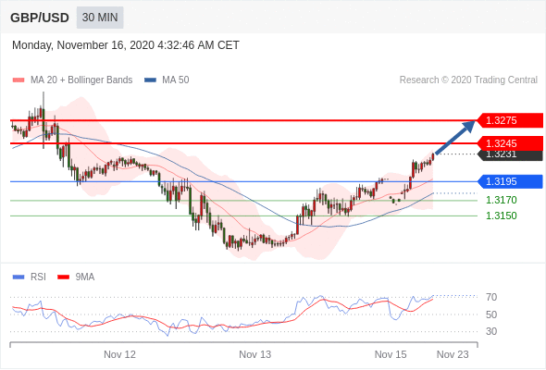
Task: Click the 'Nov 13' date axis label
Action: click(x=254, y=354)
